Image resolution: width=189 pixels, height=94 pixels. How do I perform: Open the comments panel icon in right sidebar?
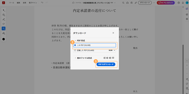click(187, 14)
